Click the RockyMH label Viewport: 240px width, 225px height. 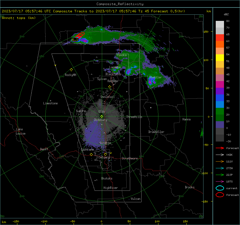pos(70,75)
